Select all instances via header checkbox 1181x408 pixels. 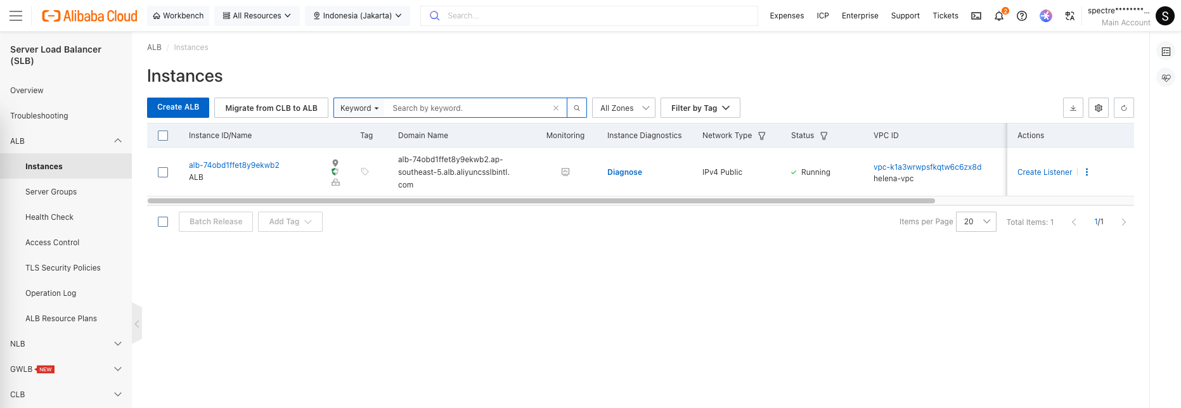pos(163,136)
